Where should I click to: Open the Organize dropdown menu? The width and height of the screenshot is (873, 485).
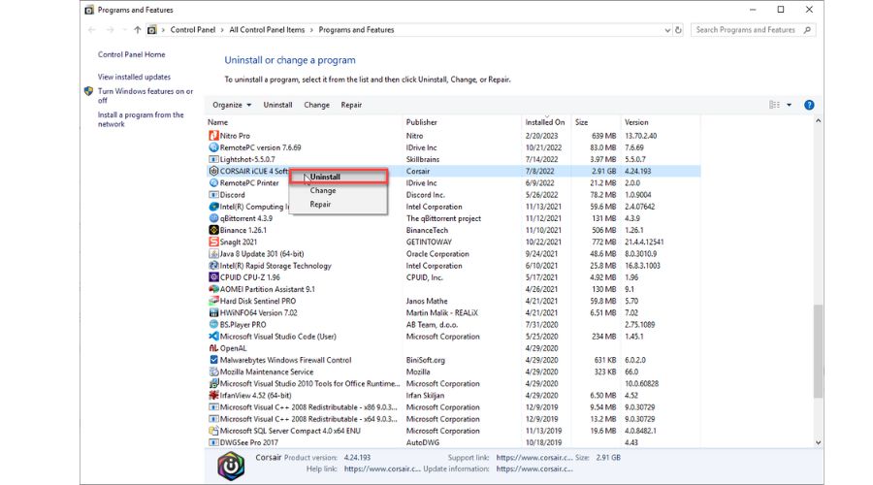[x=232, y=105]
